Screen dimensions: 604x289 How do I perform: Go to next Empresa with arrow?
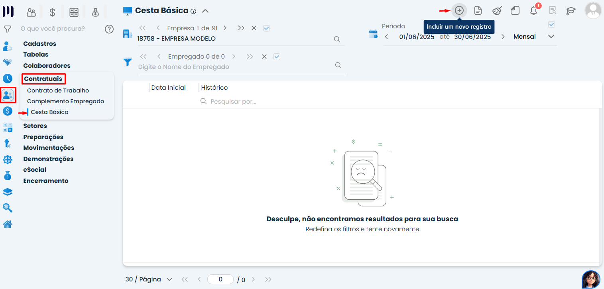225,28
